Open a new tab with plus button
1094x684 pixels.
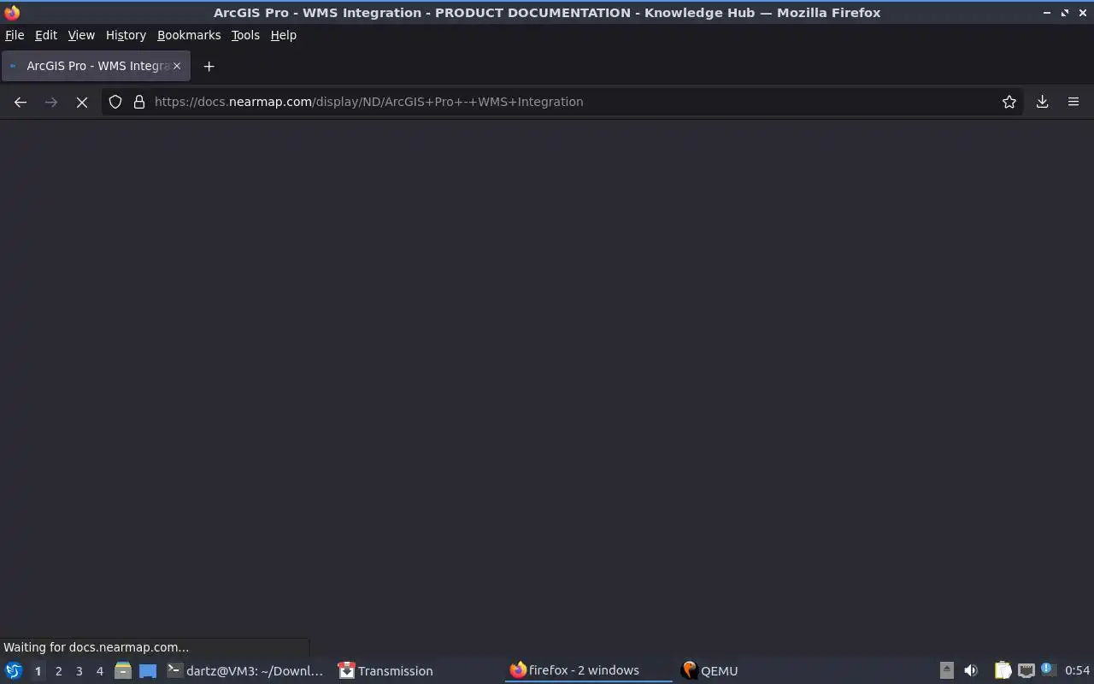click(209, 66)
